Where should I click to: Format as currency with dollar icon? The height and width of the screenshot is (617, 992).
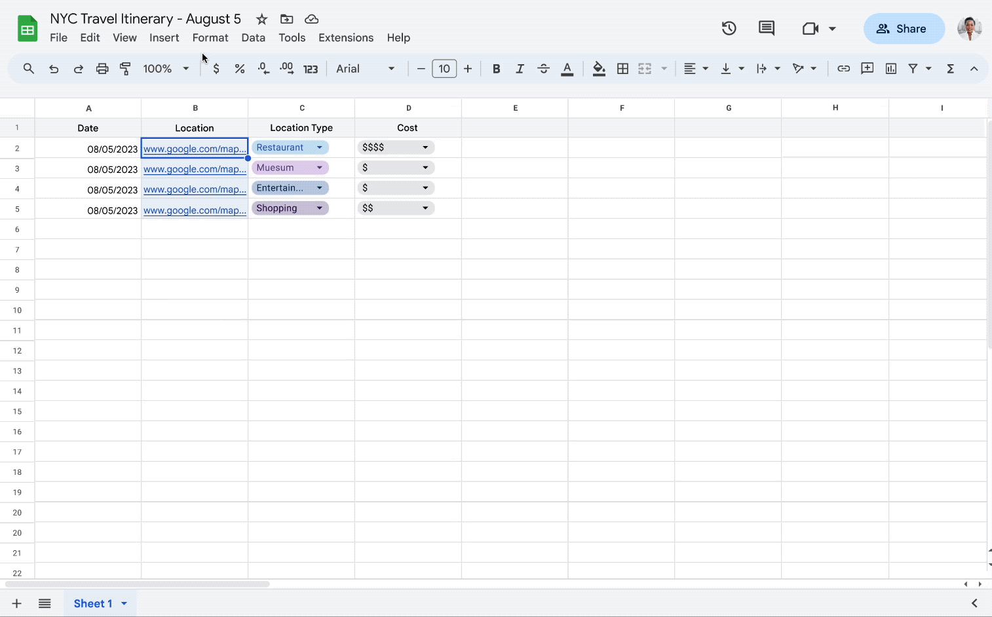(216, 69)
